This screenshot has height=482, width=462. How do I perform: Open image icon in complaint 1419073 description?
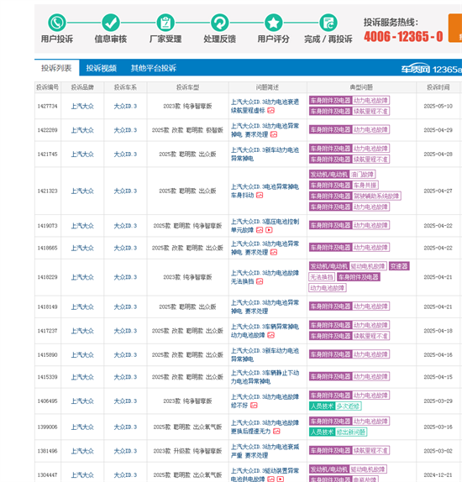pyautogui.click(x=260, y=230)
